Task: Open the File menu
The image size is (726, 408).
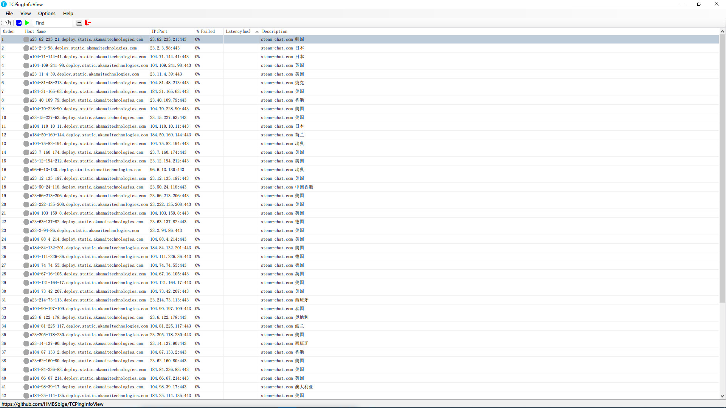Action: (x=9, y=13)
